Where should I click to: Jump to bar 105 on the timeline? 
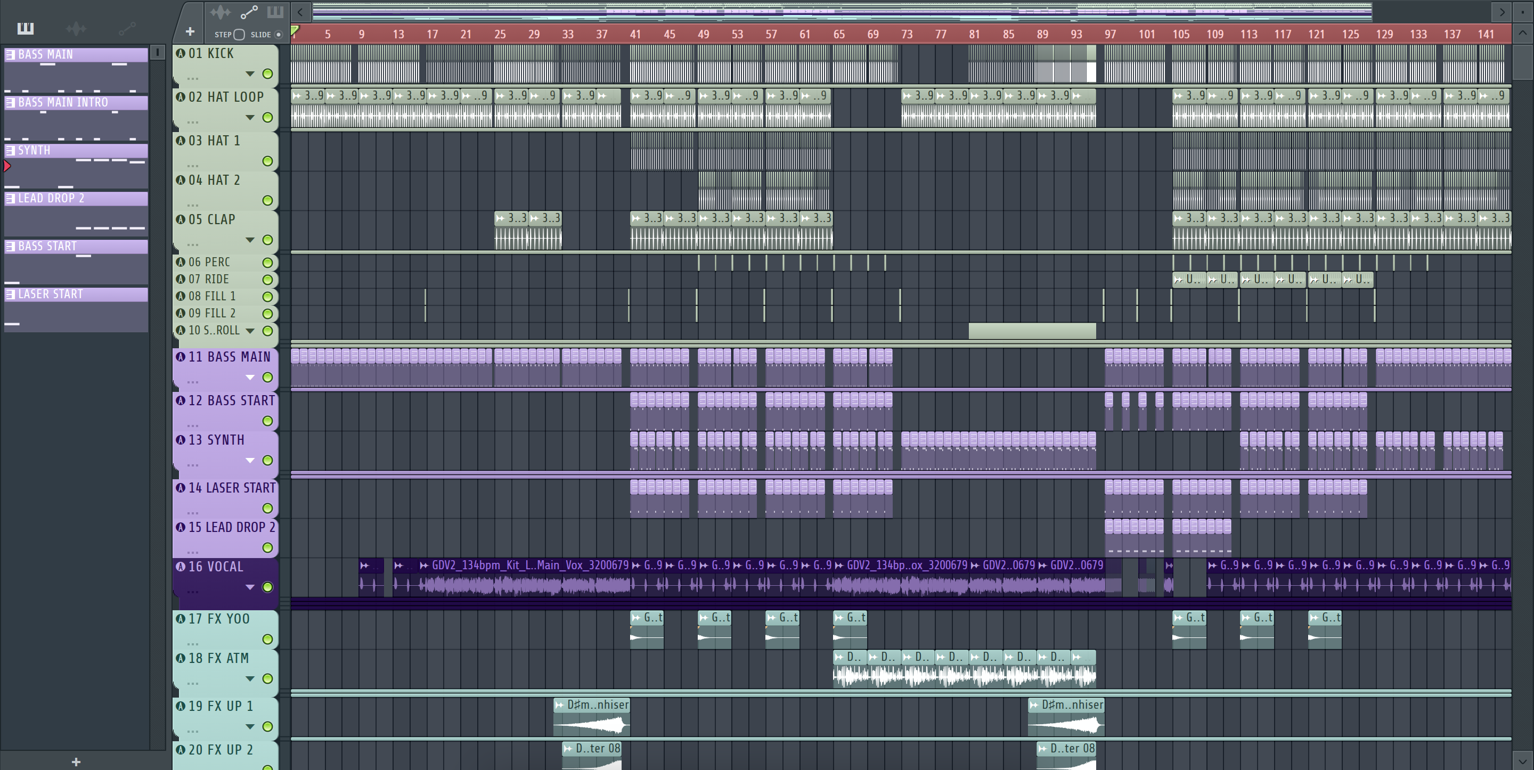tap(1181, 35)
